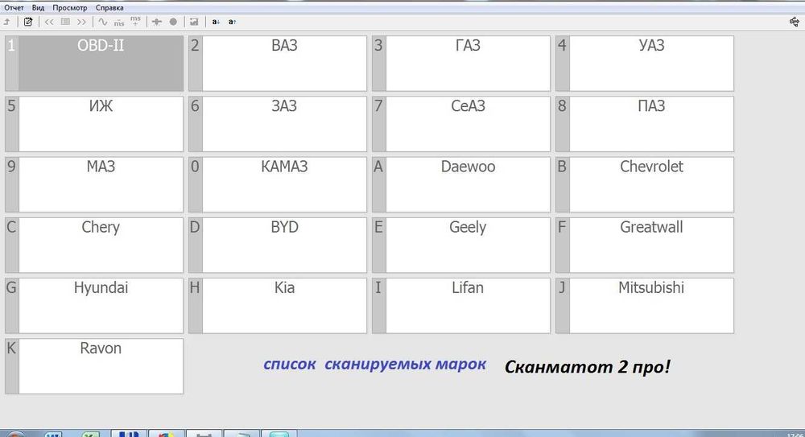
Task: Open the Вид menu
Action: (38, 8)
